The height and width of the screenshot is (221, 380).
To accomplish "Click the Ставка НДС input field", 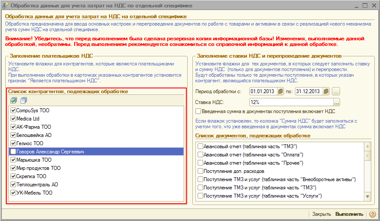I will click(x=290, y=102).
